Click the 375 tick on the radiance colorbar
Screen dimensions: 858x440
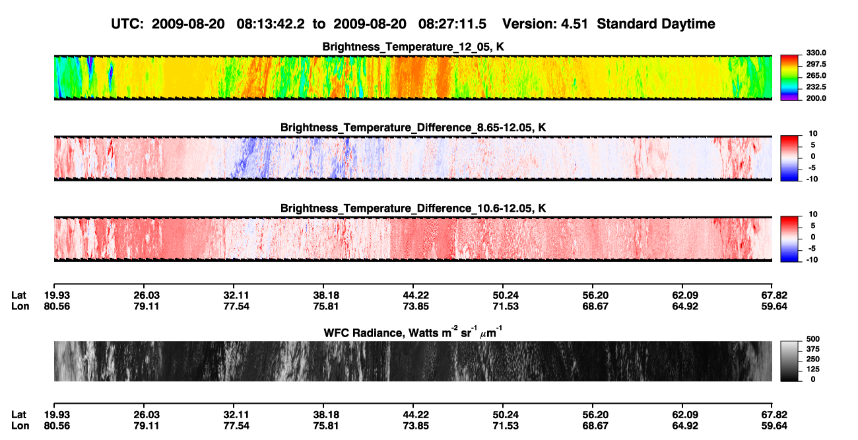tap(813, 349)
